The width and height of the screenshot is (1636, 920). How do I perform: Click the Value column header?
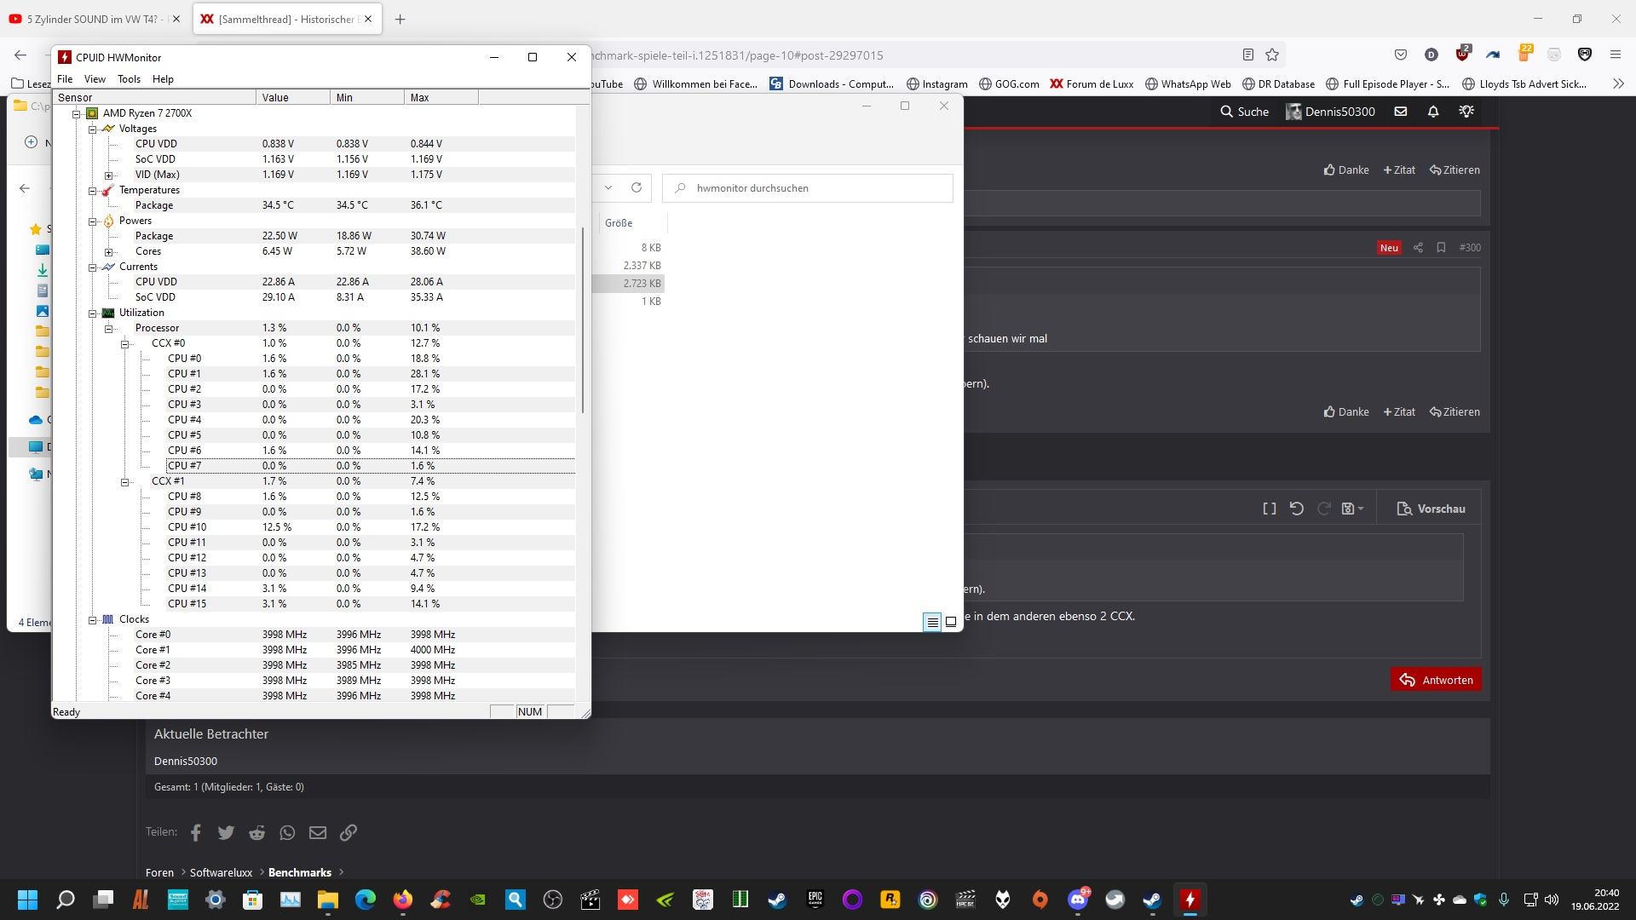[x=293, y=97]
